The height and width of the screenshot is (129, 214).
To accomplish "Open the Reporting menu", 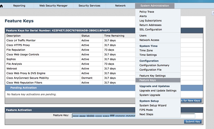I will (19, 6).
